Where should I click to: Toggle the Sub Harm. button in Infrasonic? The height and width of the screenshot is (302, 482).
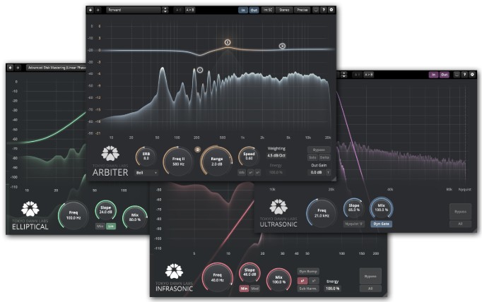pyautogui.click(x=307, y=289)
